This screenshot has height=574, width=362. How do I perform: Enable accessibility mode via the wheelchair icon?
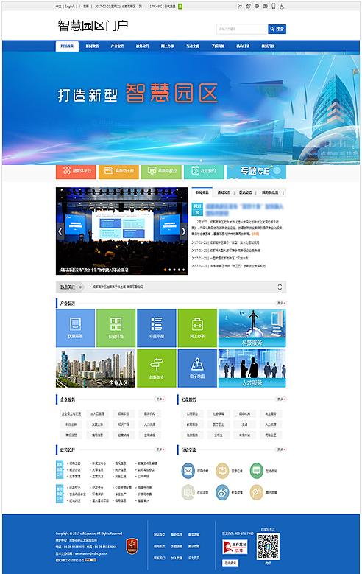(282, 6)
